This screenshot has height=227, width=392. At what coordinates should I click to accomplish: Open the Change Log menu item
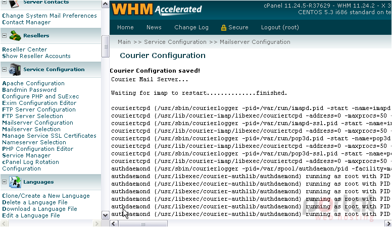(x=191, y=27)
